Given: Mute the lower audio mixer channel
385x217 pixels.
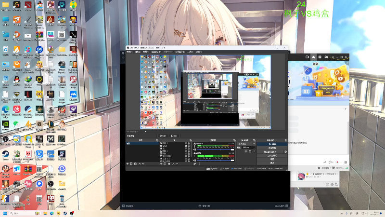Looking at the screenshot, I should [194, 161].
